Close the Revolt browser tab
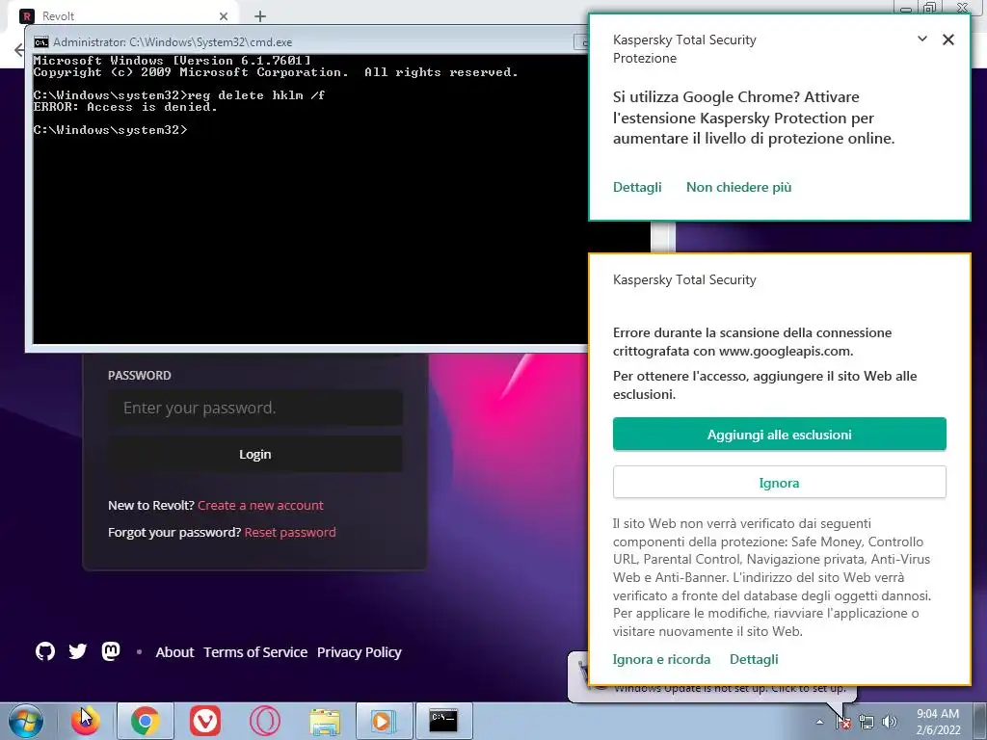Viewport: 987px width, 740px height. click(x=224, y=16)
